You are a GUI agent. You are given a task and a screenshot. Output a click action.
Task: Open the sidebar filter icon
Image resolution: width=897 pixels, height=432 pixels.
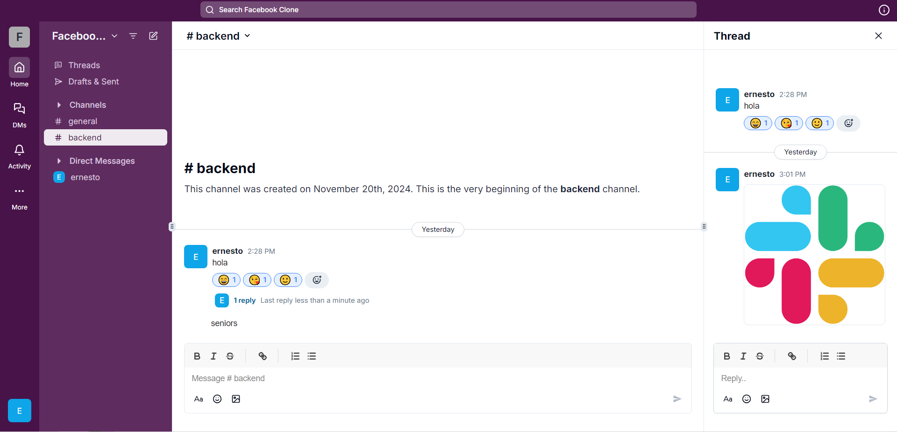click(133, 36)
